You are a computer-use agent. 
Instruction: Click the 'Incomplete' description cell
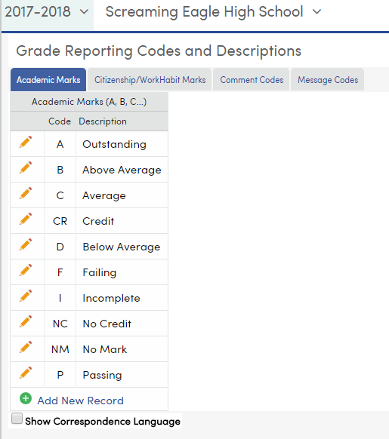click(122, 298)
